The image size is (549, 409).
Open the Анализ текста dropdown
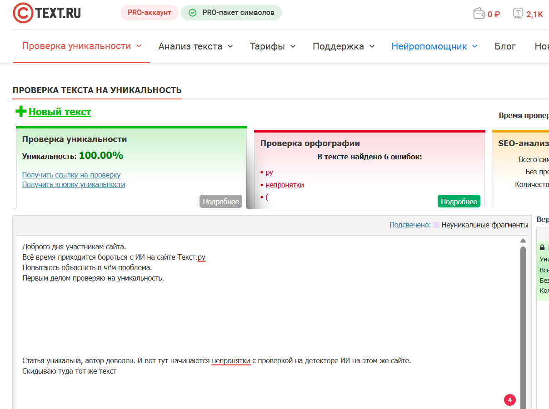[x=195, y=46]
